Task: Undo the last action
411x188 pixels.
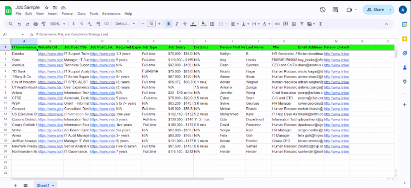Action: pos(19,24)
